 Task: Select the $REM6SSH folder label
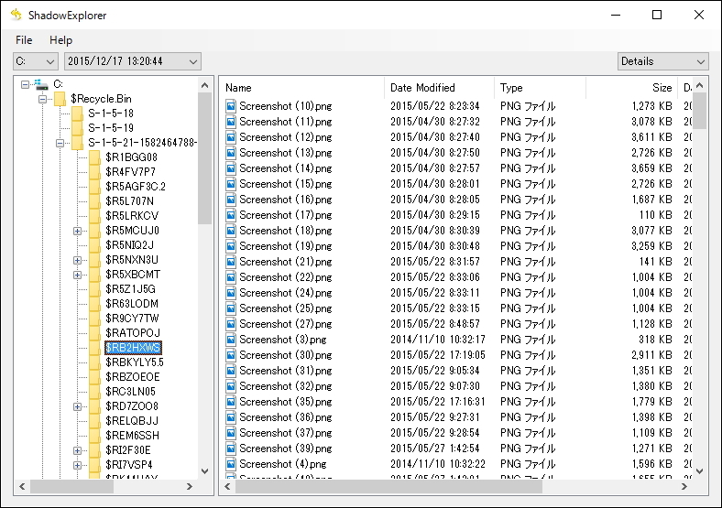point(133,436)
